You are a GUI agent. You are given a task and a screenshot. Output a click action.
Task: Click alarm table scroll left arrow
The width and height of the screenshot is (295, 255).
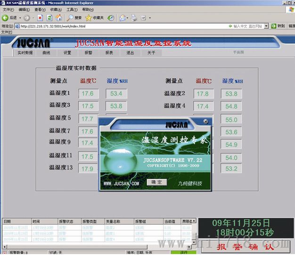[x=5, y=247]
